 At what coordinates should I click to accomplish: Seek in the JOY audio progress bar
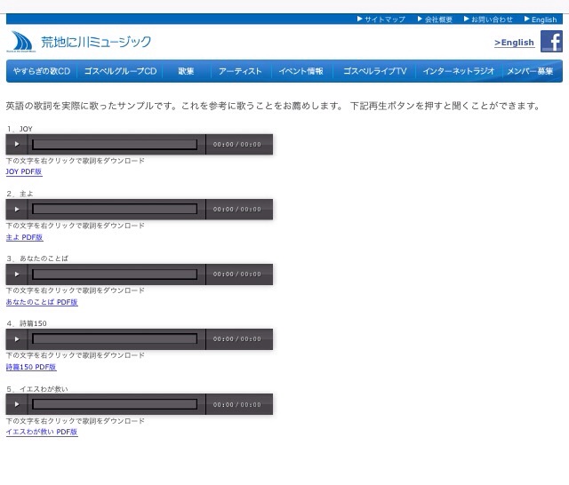[x=115, y=144]
